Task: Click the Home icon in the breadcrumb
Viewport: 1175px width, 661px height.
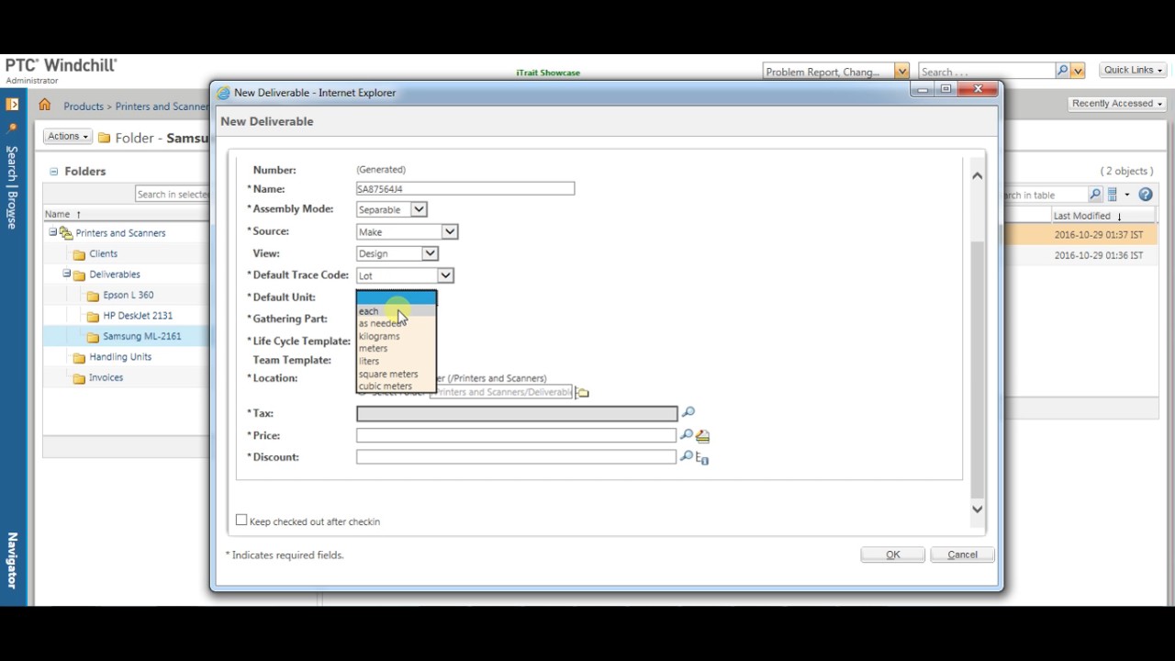Action: (x=44, y=106)
